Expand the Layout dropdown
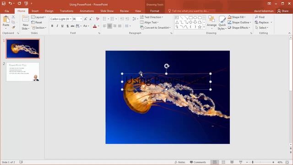The width and height of the screenshot is (293, 165). tap(38, 17)
